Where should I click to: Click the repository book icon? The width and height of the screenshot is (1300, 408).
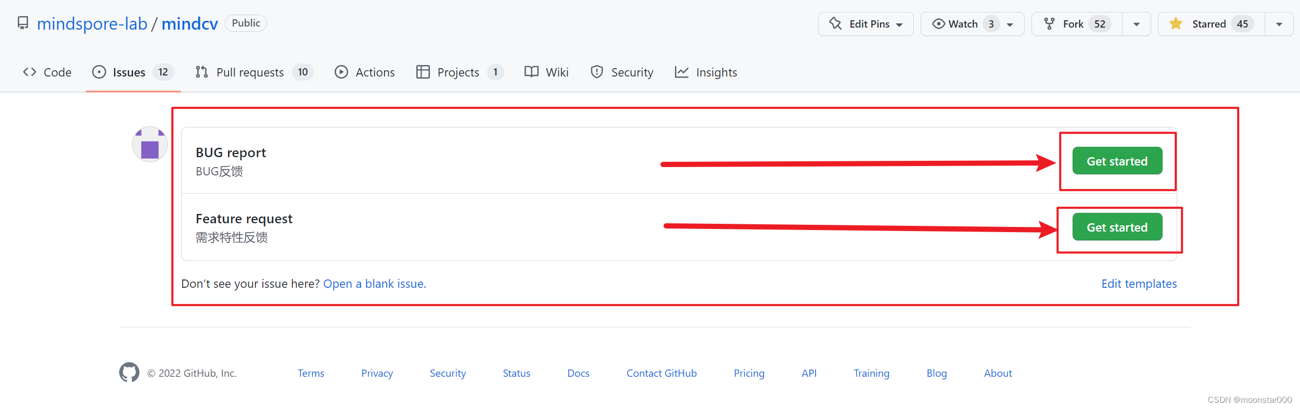(x=23, y=23)
